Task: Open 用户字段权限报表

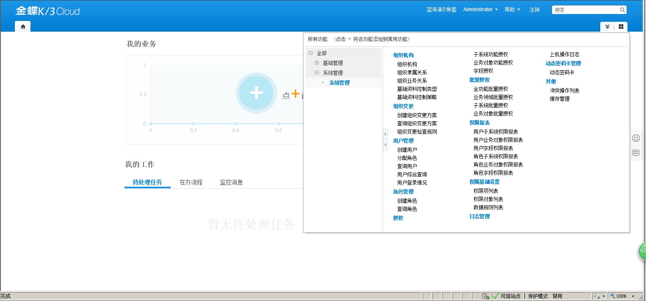Action: [x=493, y=148]
